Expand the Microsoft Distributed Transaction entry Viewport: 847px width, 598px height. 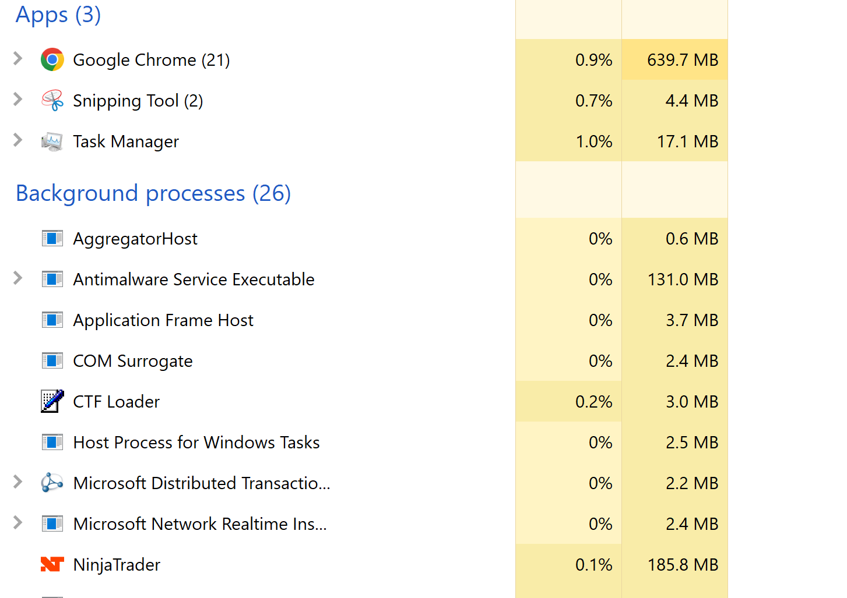[x=18, y=482]
